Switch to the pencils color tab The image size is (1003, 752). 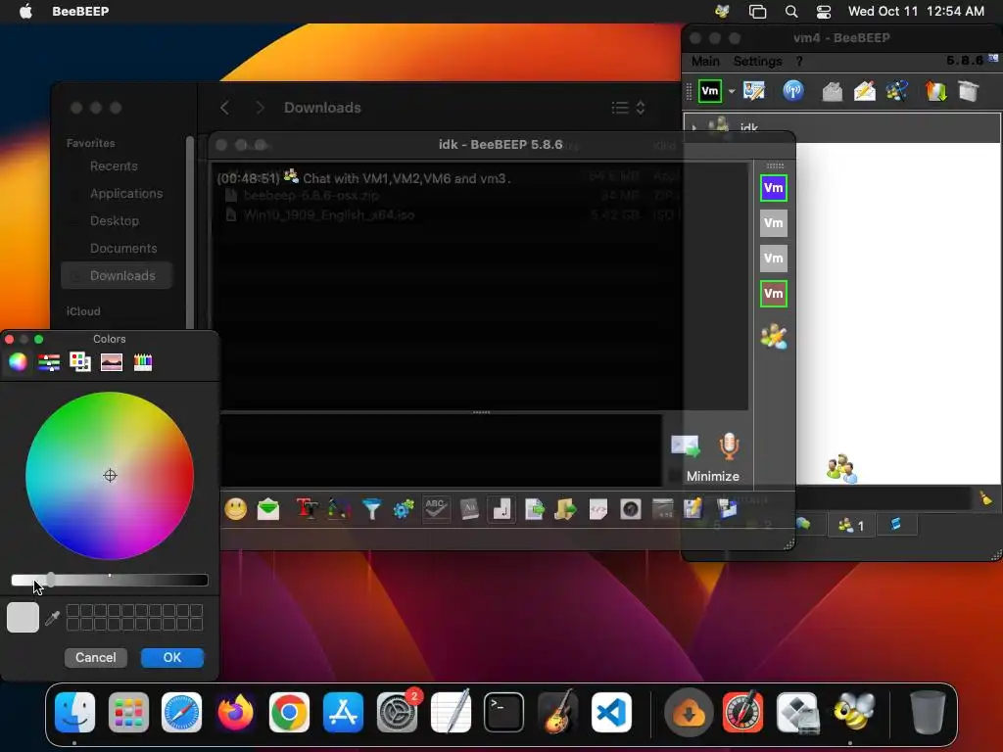pos(143,362)
